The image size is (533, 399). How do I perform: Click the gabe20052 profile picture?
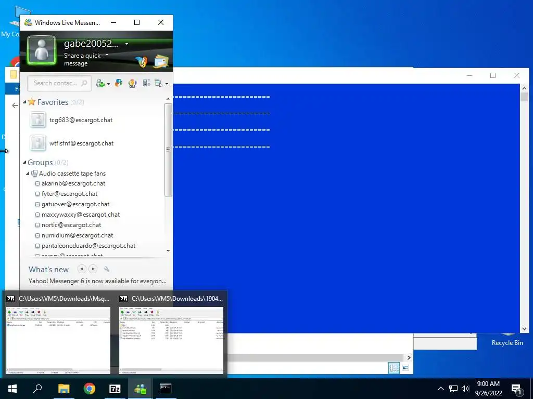[42, 50]
